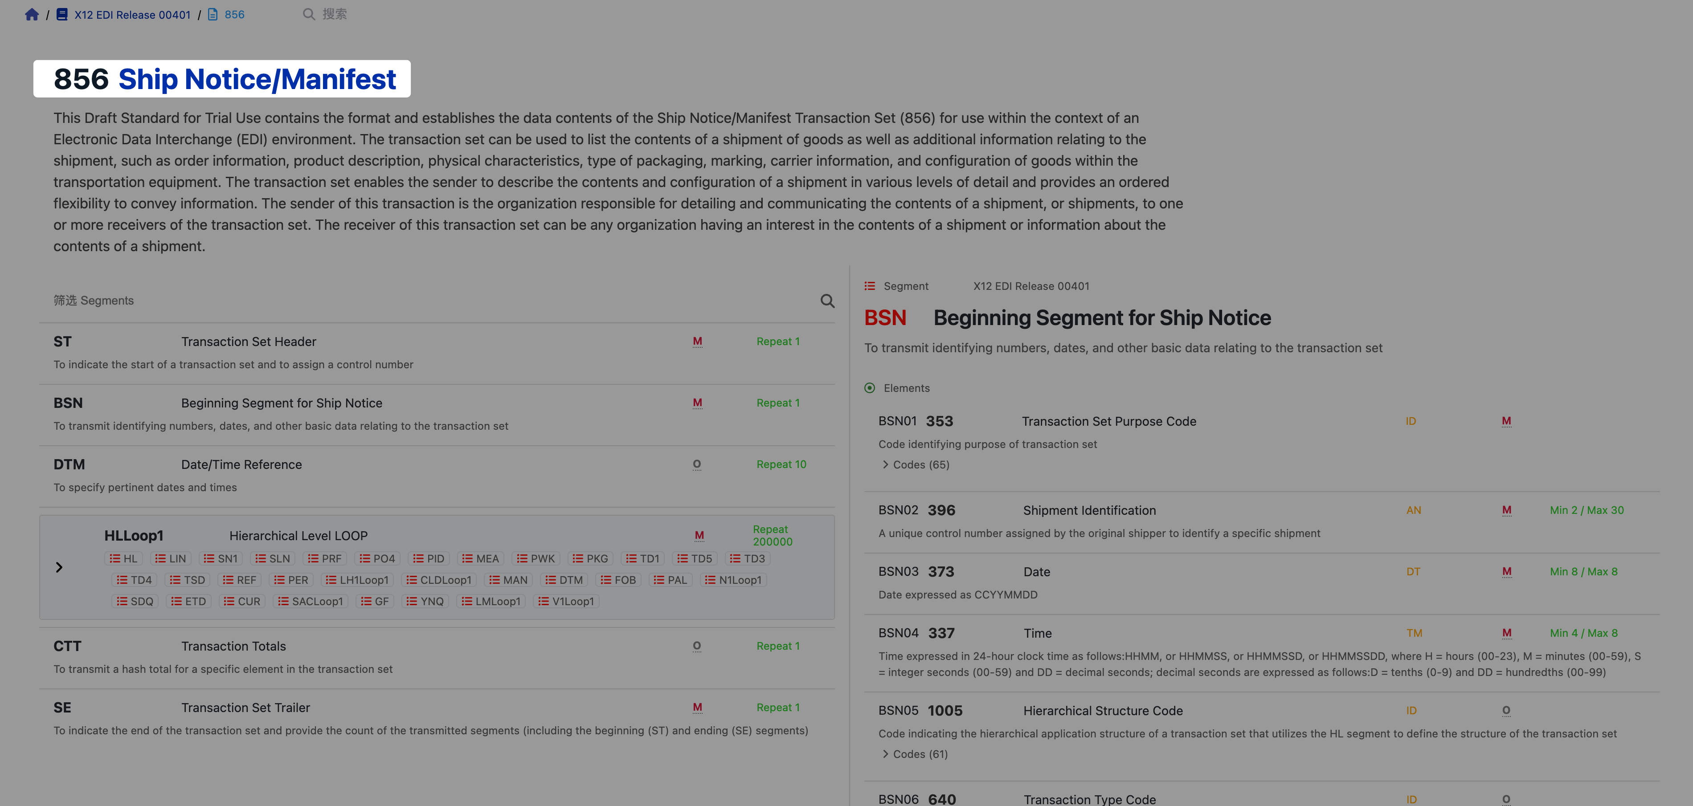Image resolution: width=1693 pixels, height=806 pixels.
Task: Open X12 EDI Release 00401 breadcrumb link
Action: (132, 14)
